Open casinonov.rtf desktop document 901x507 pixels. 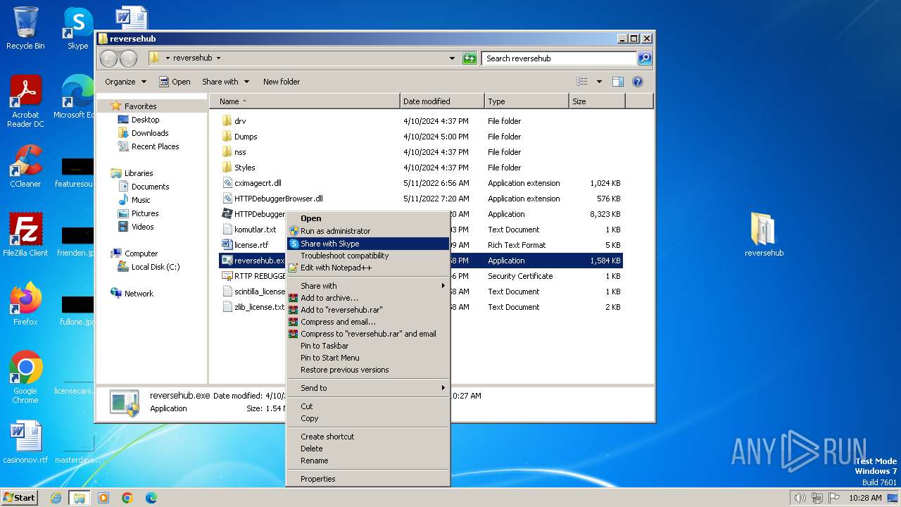click(x=25, y=442)
